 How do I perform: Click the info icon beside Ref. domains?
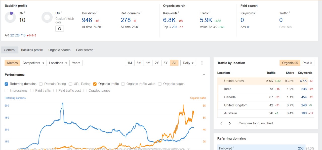[141, 13]
